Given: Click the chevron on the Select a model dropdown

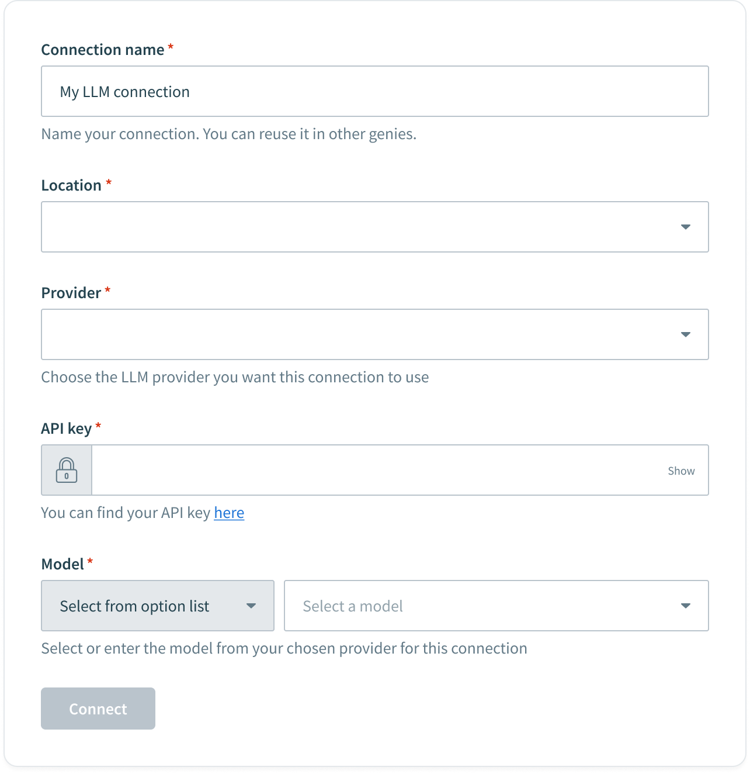Looking at the screenshot, I should click(x=686, y=606).
